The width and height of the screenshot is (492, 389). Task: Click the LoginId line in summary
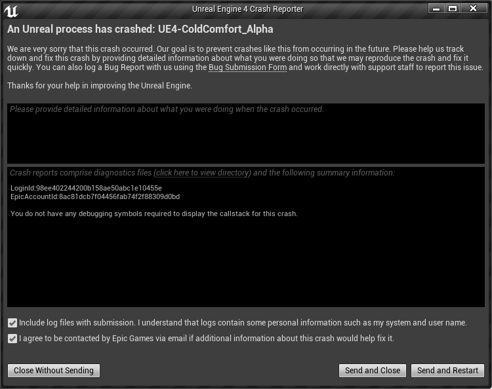[87, 188]
